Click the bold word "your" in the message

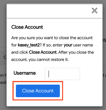point(68,45)
